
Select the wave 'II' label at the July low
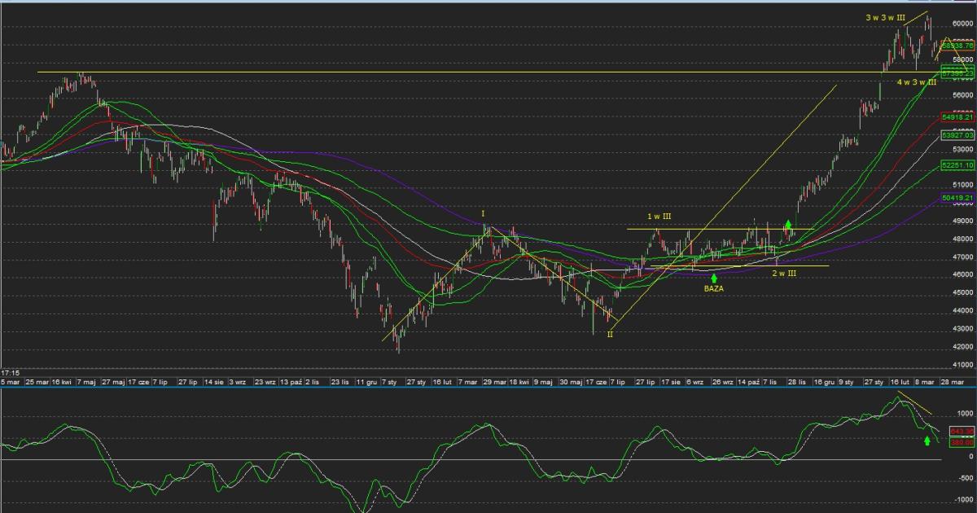pyautogui.click(x=610, y=335)
